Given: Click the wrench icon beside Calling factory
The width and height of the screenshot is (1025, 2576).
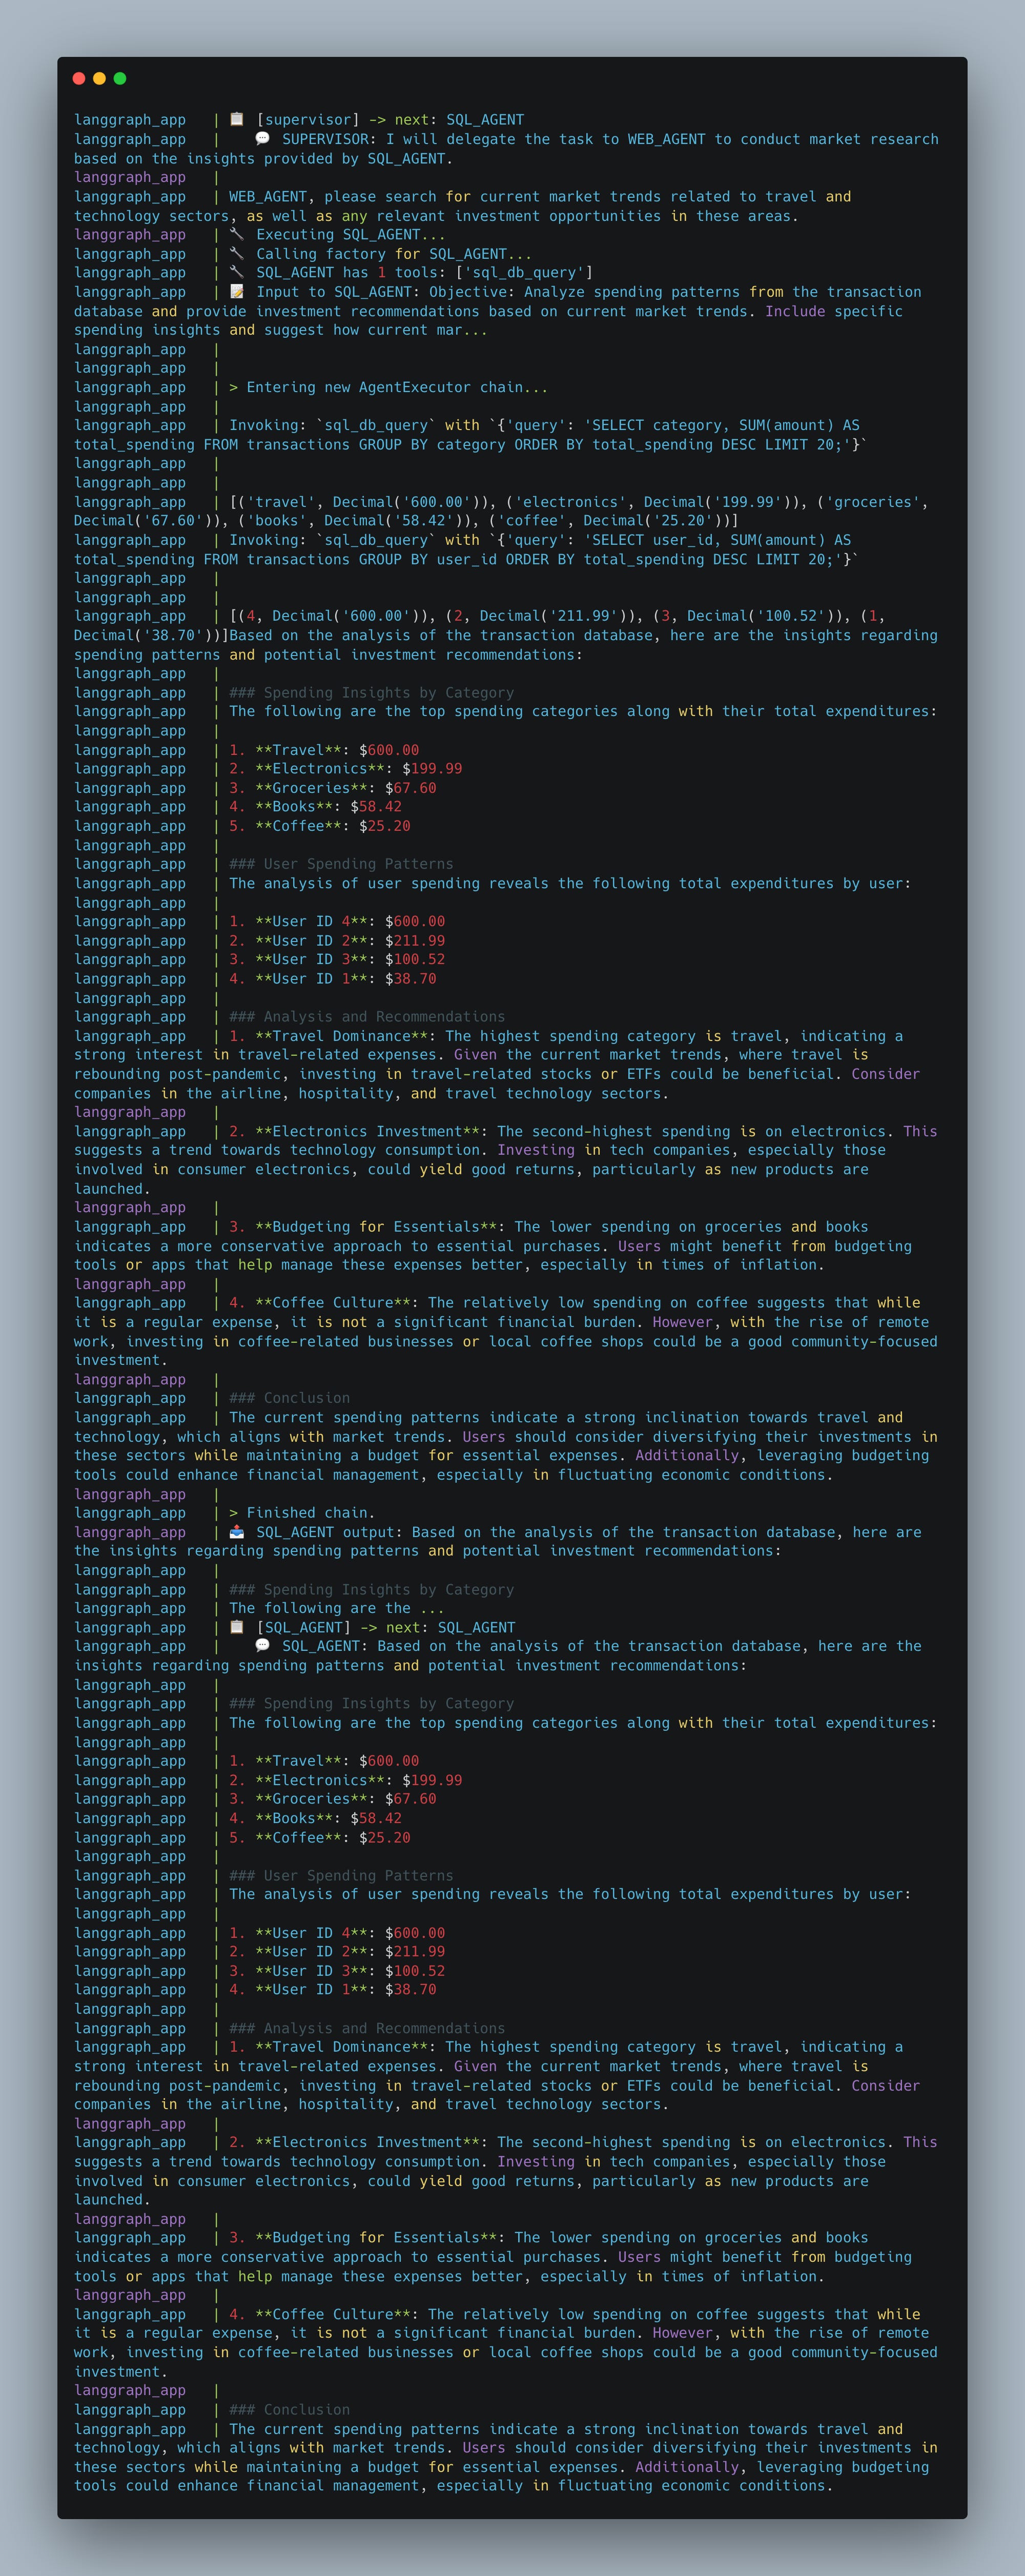Looking at the screenshot, I should (x=237, y=253).
